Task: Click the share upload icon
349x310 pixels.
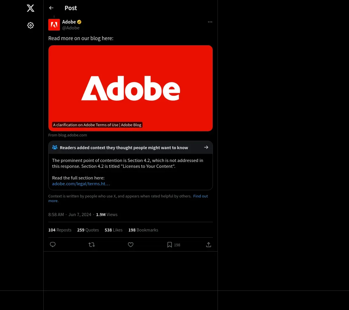Action: coord(209,245)
